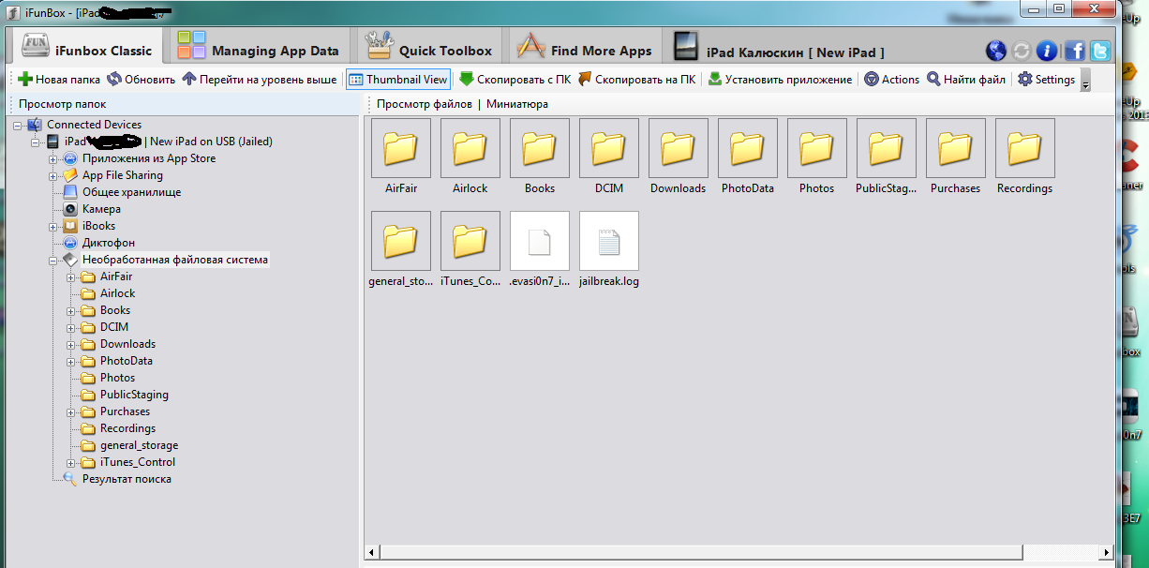Select Диктофон in the tree

tap(108, 243)
